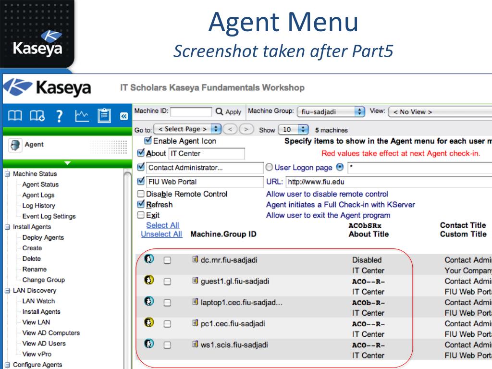Collapse navigation panel with double-arrow icon

(124, 116)
